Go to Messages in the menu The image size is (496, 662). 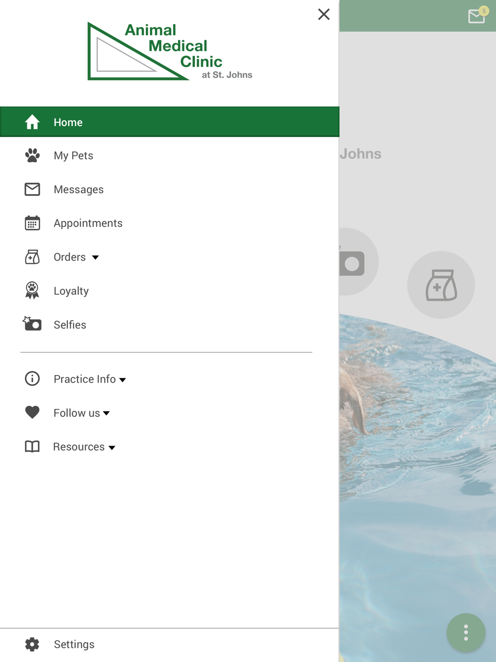(x=170, y=190)
